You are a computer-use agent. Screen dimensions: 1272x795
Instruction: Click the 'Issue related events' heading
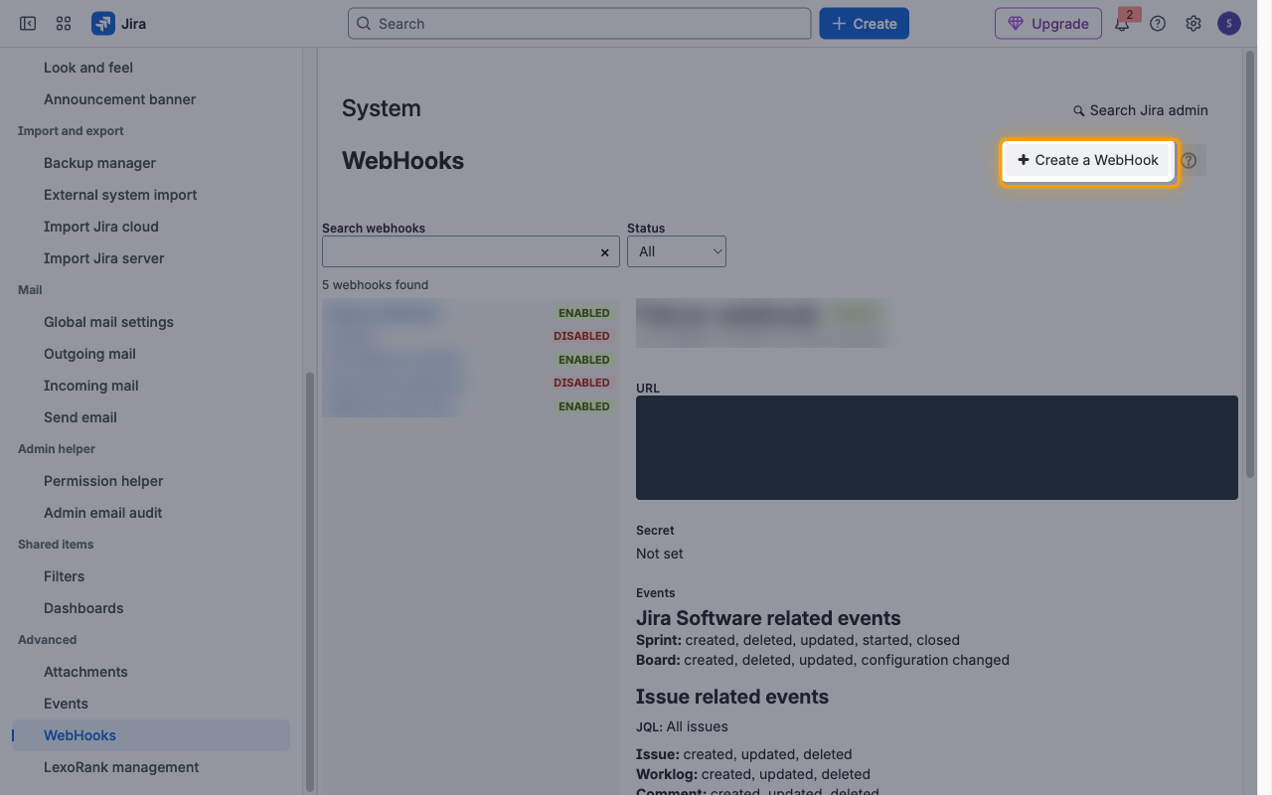(732, 697)
